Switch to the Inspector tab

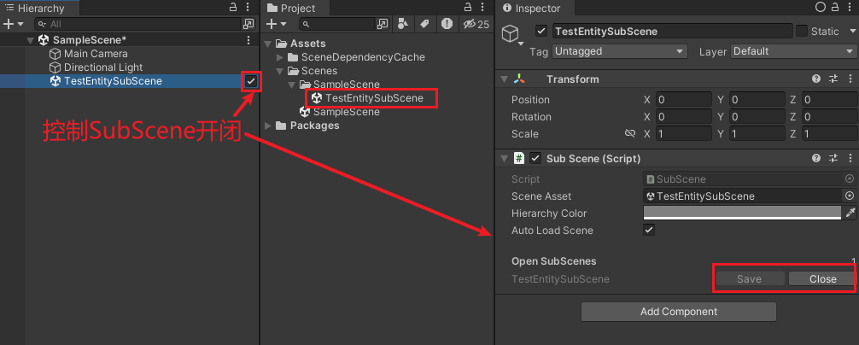(x=532, y=9)
